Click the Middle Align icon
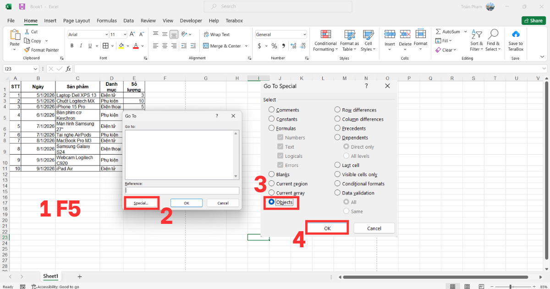 [165, 34]
